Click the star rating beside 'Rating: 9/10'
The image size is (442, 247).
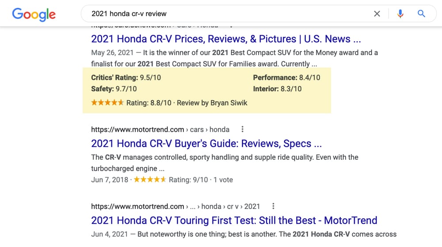pos(150,179)
